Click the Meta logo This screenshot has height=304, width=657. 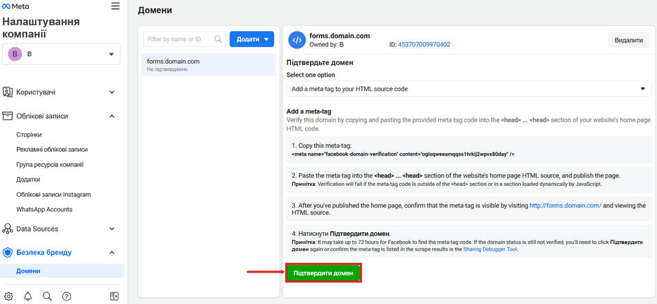click(16, 6)
